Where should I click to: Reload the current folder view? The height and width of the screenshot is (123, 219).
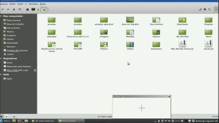point(20,10)
